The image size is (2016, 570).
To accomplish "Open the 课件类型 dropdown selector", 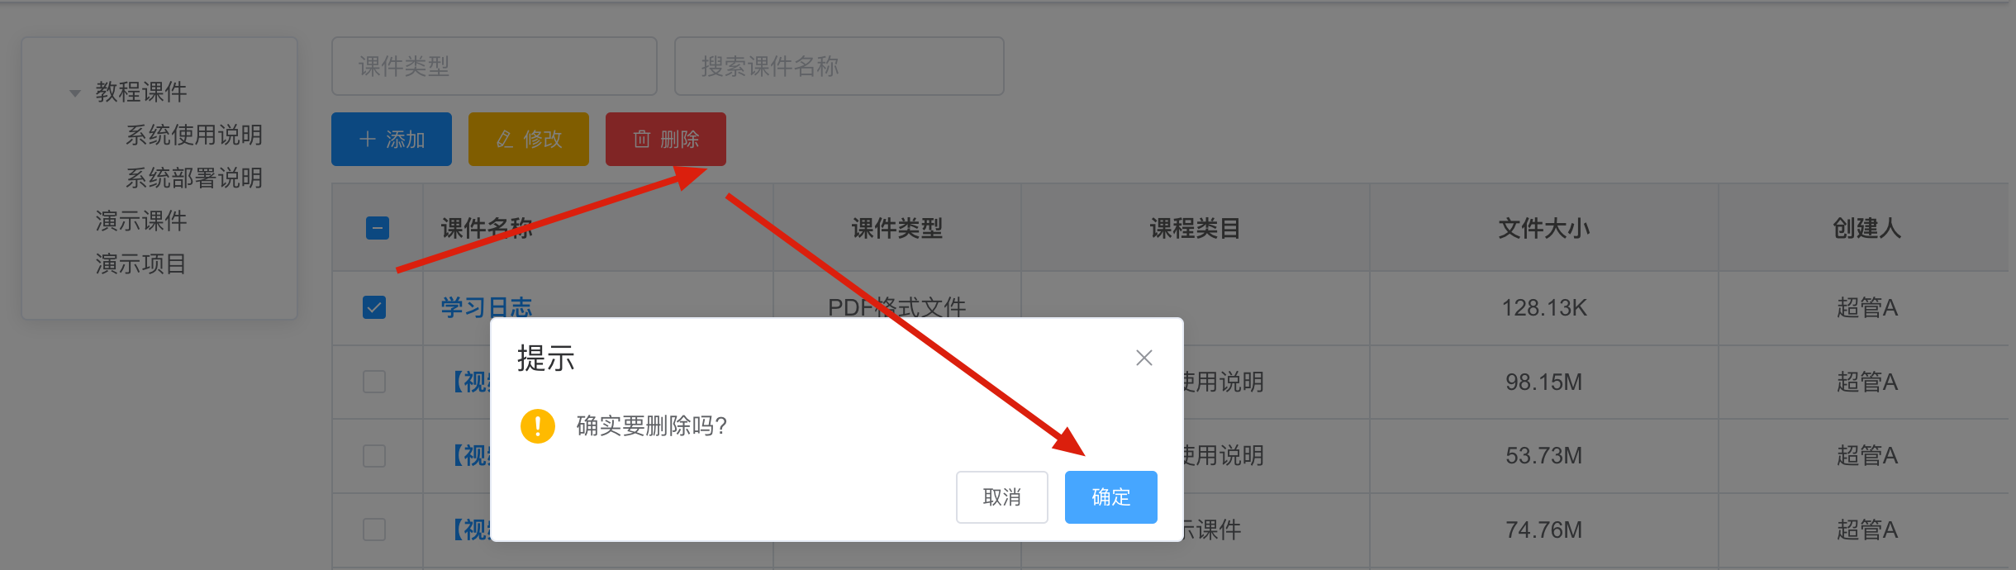I will pyautogui.click(x=494, y=66).
